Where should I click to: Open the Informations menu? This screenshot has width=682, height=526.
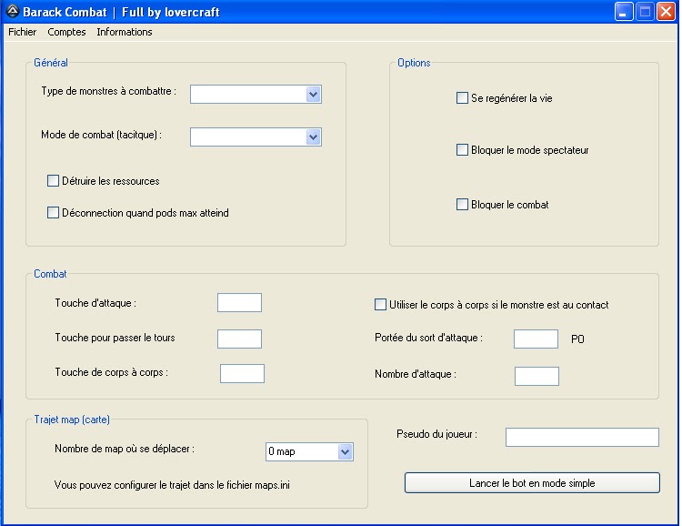125,32
